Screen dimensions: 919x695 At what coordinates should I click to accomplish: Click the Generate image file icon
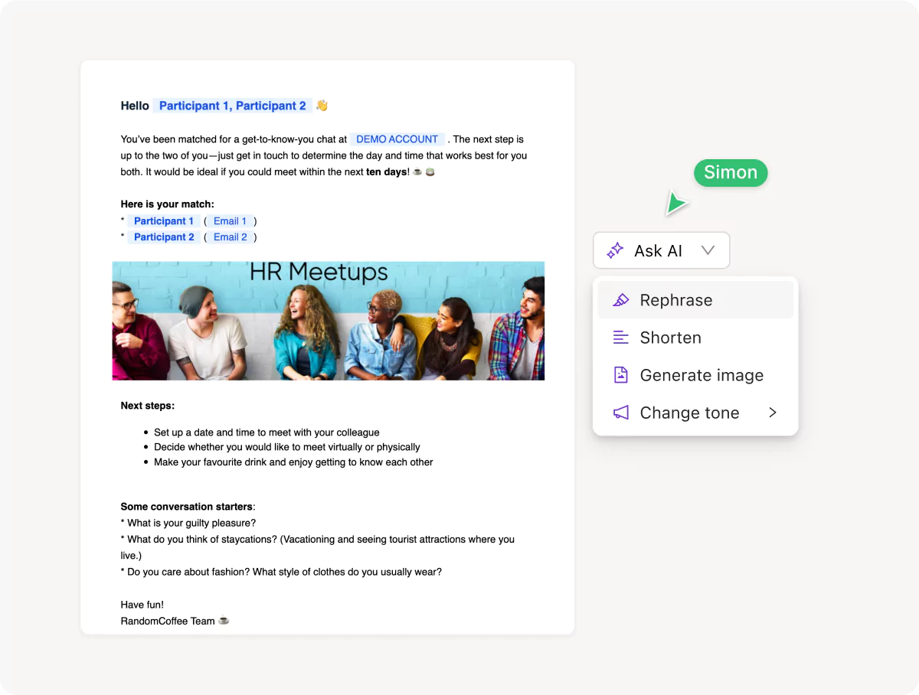click(621, 375)
